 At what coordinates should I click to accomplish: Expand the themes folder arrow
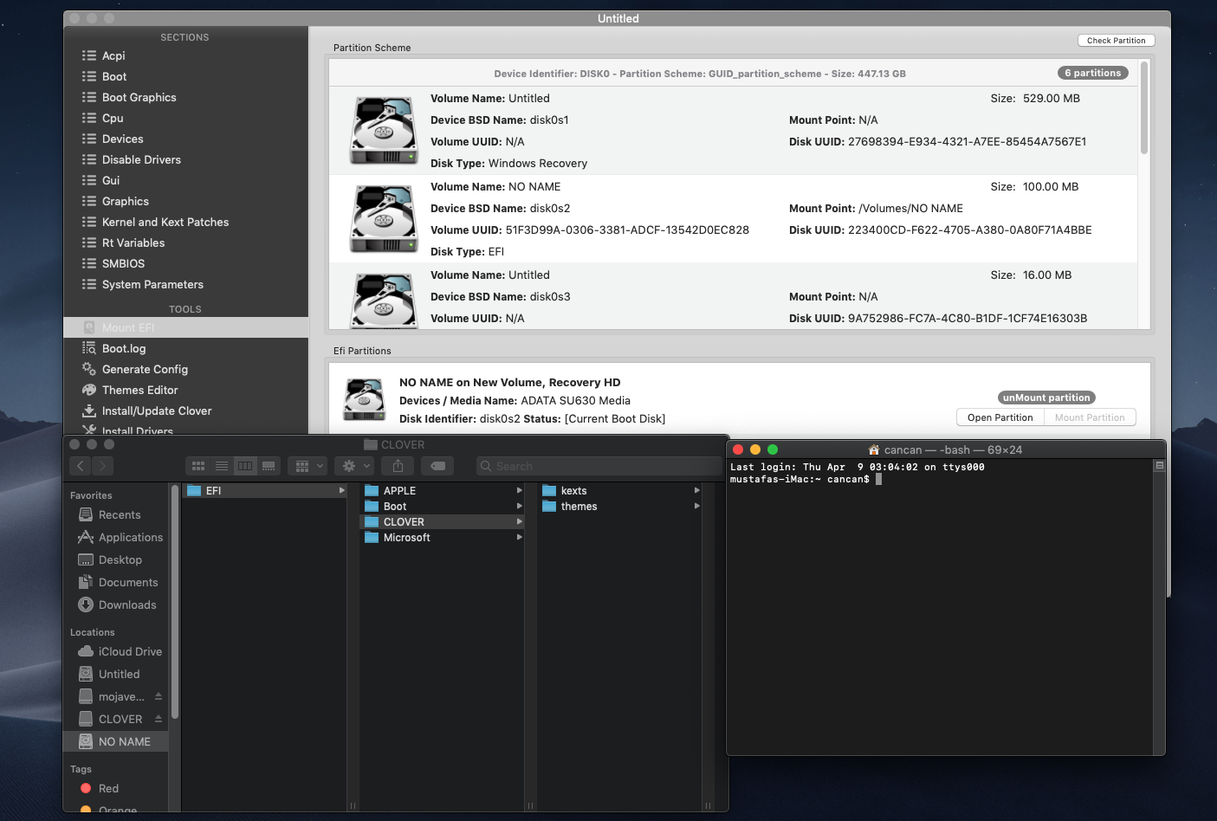(697, 506)
